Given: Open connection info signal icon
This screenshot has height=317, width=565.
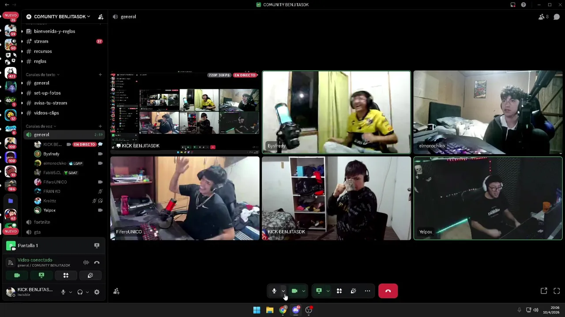Looking at the screenshot, I should 11,262.
